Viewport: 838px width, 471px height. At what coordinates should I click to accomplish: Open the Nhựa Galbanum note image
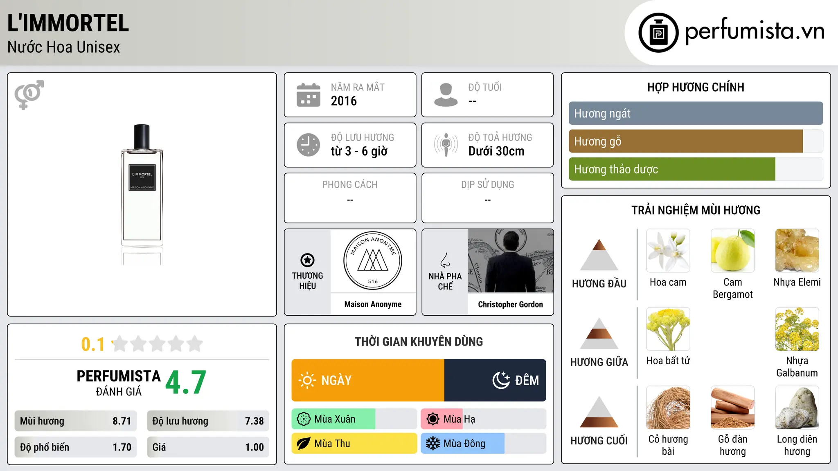[x=797, y=329]
